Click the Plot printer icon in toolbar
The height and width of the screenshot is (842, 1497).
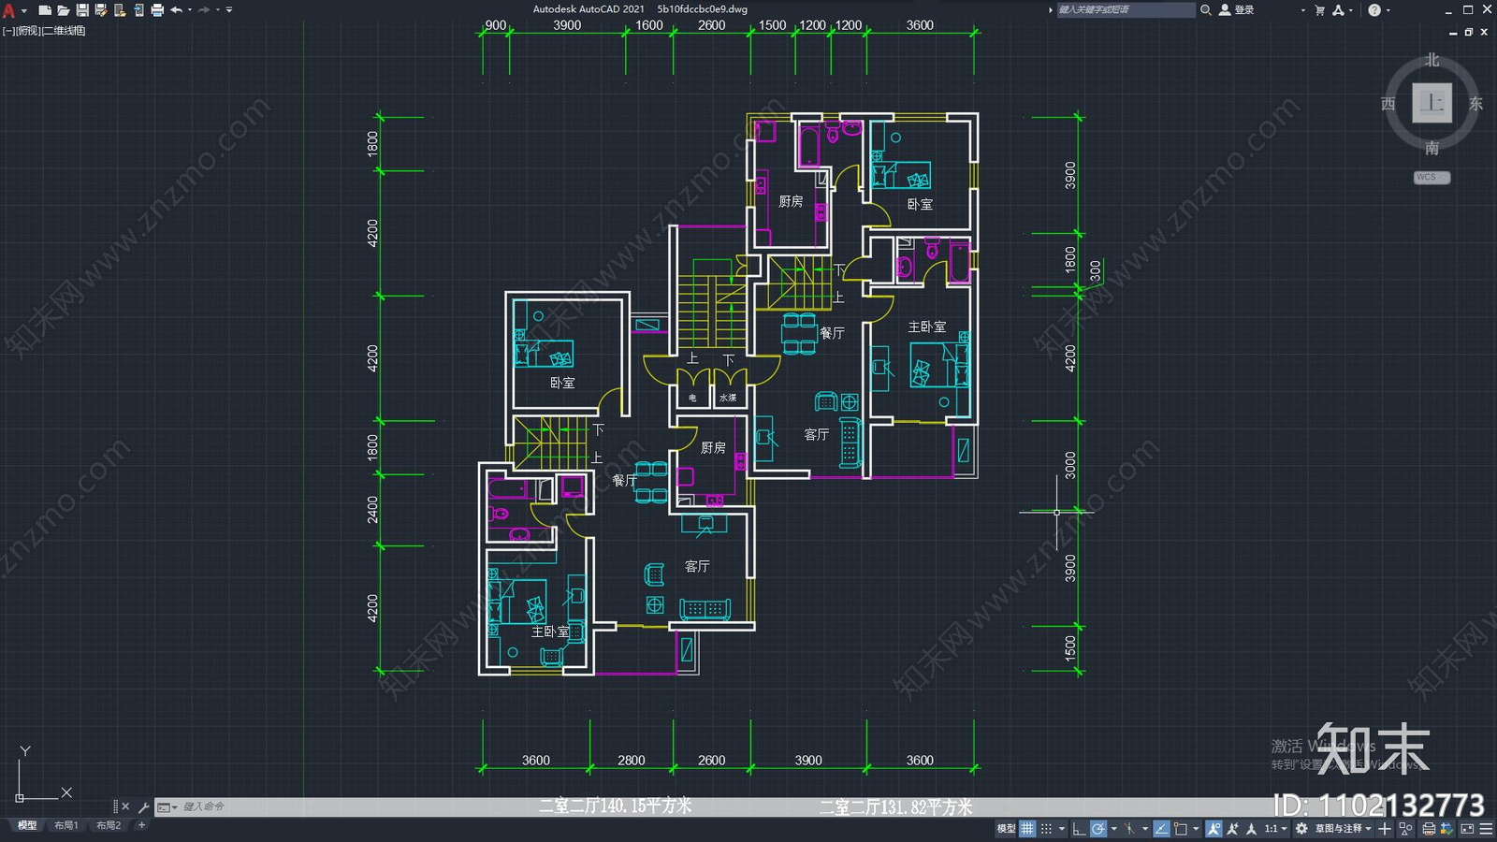[157, 10]
